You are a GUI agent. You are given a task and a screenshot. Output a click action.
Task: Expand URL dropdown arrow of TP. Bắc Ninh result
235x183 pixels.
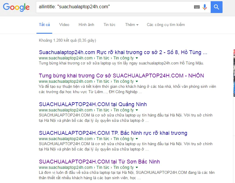tap(137, 139)
